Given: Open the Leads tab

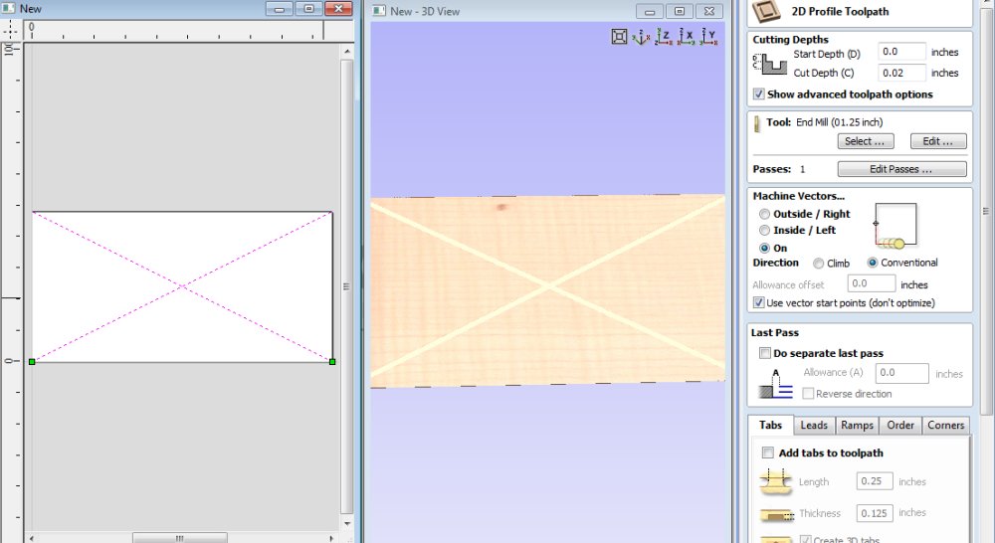Looking at the screenshot, I should [x=813, y=425].
